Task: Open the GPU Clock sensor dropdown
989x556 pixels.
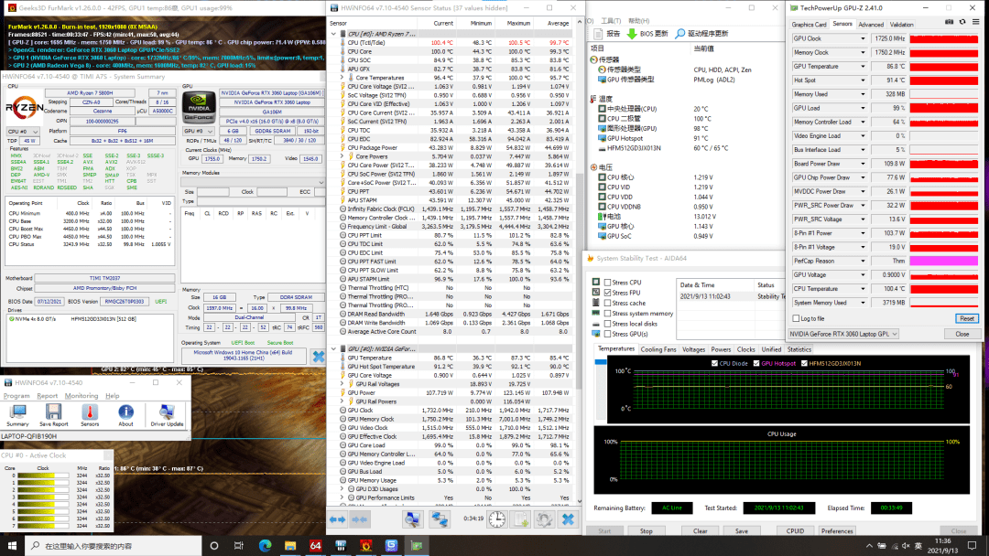Action: [x=863, y=38]
